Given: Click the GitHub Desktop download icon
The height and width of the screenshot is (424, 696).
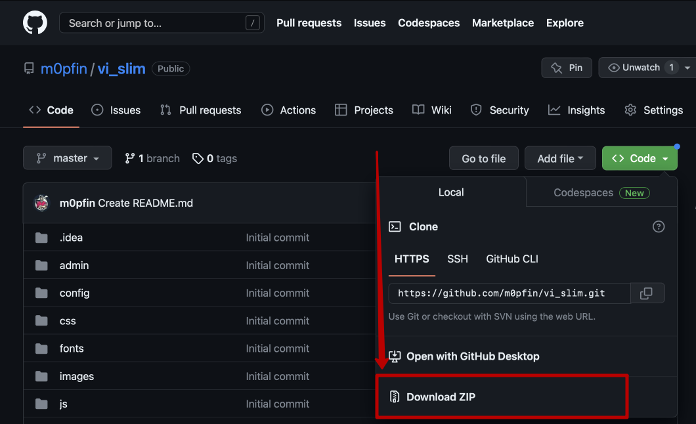Looking at the screenshot, I should pos(395,356).
